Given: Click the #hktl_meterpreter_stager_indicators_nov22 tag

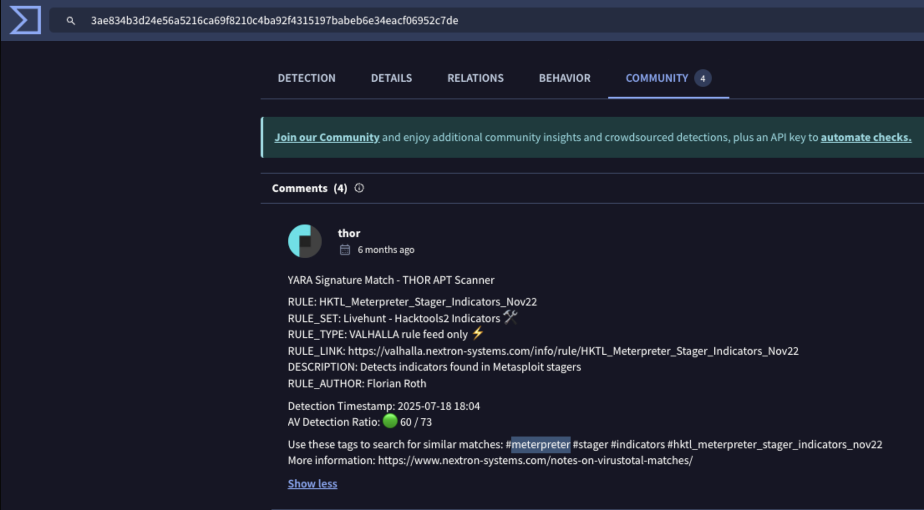Looking at the screenshot, I should coord(775,444).
